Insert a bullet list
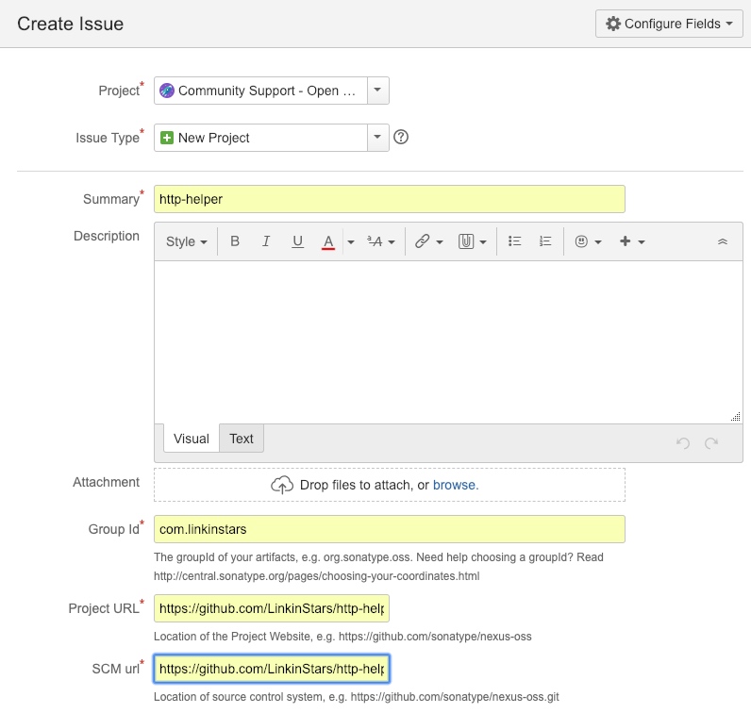The height and width of the screenshot is (713, 751). [x=515, y=241]
